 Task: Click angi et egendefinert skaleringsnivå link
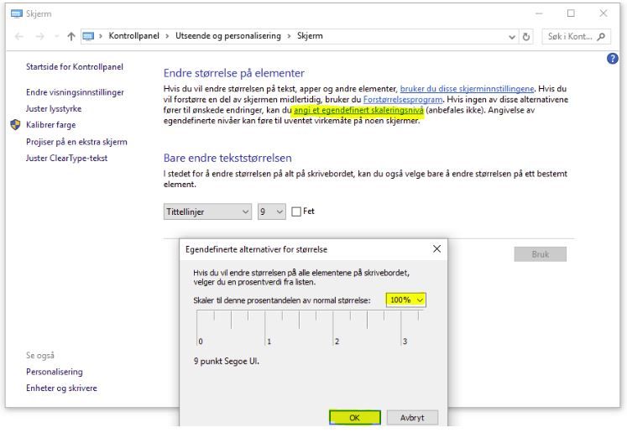(358, 111)
